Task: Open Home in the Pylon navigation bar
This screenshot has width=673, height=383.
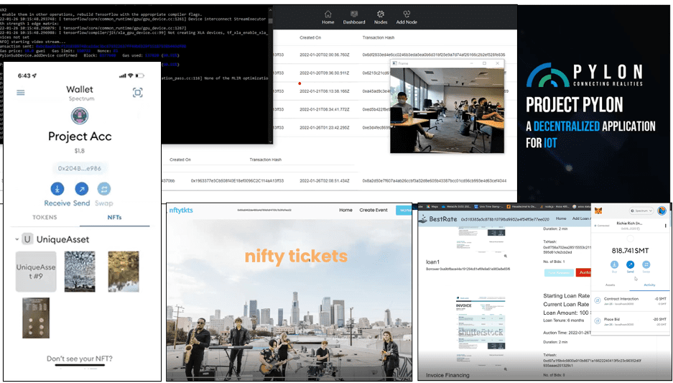Action: [x=328, y=17]
